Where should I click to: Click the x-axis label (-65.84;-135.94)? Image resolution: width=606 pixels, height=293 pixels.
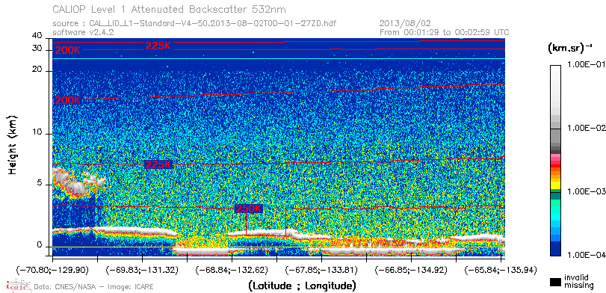click(x=501, y=270)
